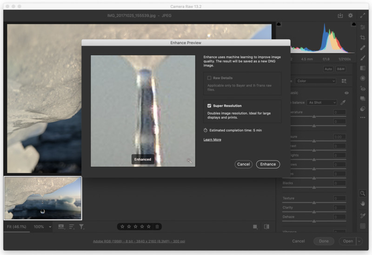
Task: Click the Enhanced preview image
Action: [143, 111]
